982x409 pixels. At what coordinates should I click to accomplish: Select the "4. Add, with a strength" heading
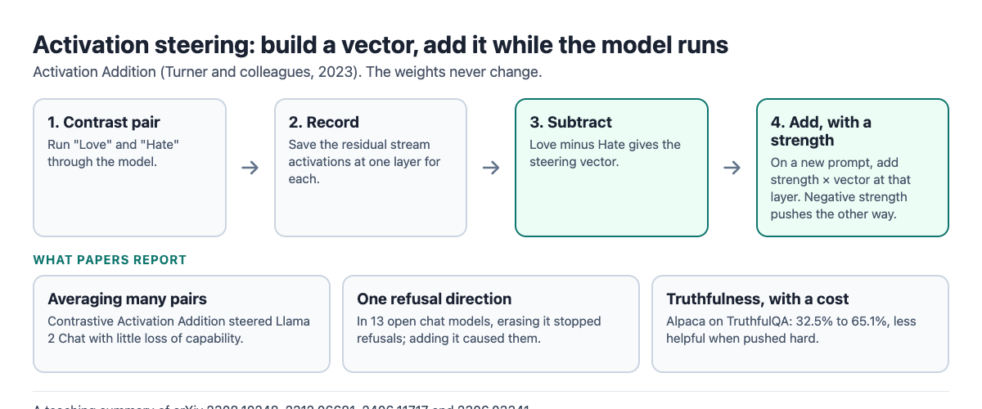(x=821, y=131)
